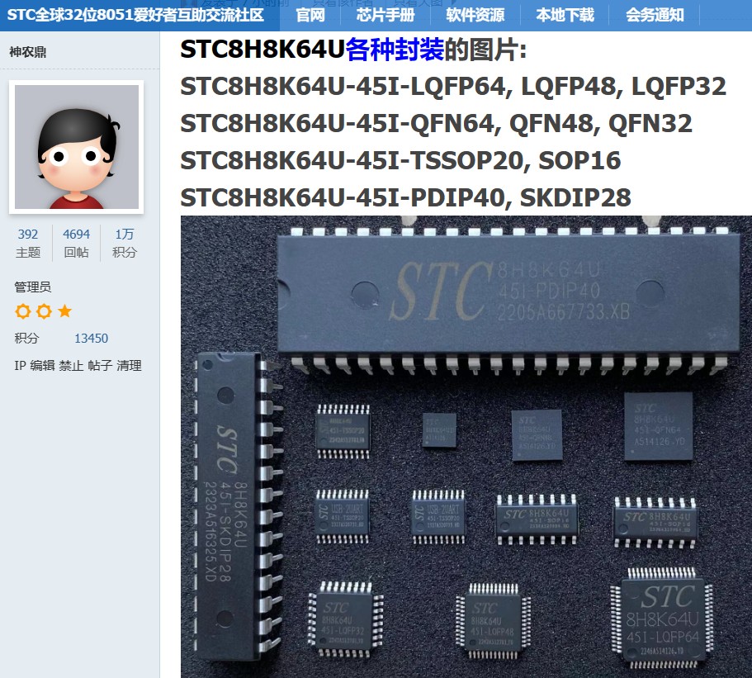Click the cartoon avatar of 神农鼎
The image size is (752, 678).
pyautogui.click(x=77, y=147)
